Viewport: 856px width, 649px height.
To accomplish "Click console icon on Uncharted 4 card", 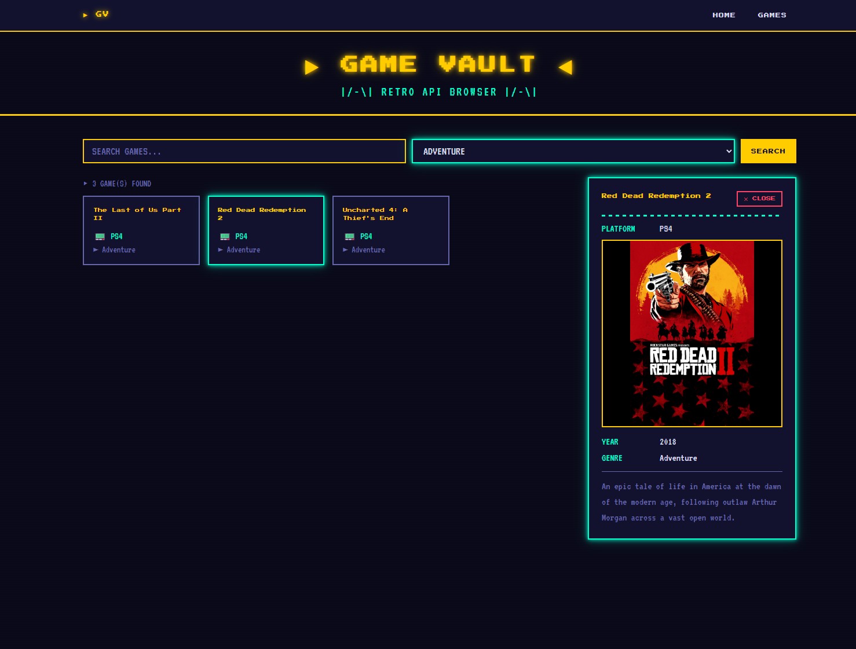I will click(x=349, y=237).
